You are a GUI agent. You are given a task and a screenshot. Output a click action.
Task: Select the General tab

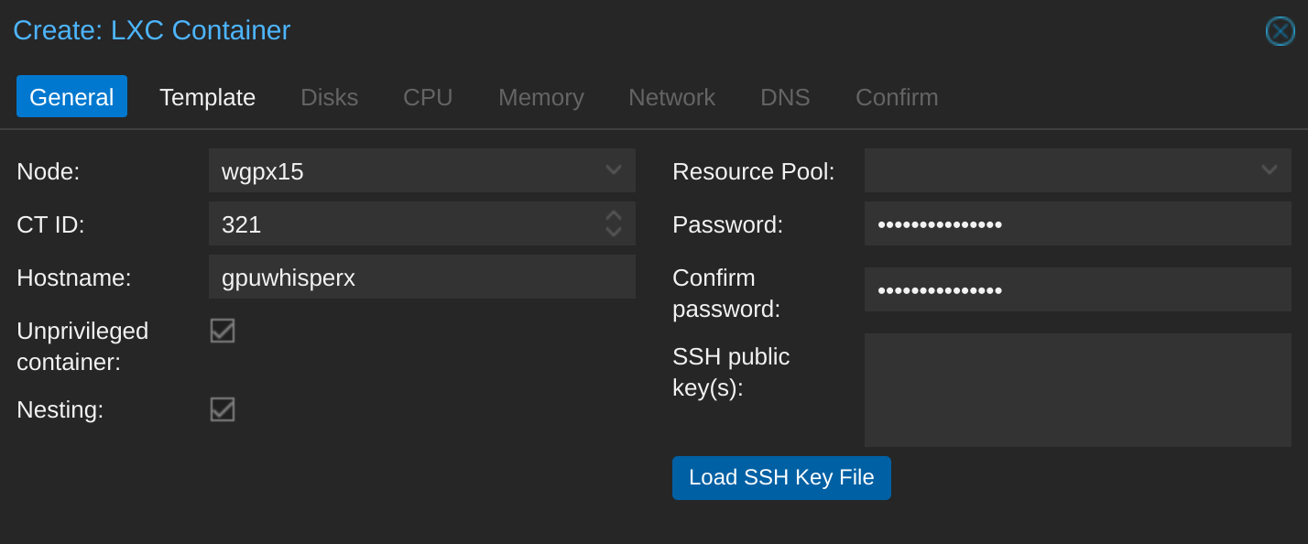(x=71, y=96)
